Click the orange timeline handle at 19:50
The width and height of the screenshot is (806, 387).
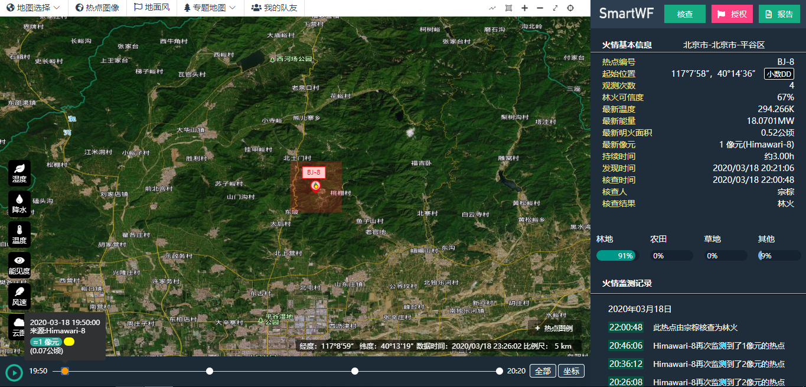[x=65, y=371]
